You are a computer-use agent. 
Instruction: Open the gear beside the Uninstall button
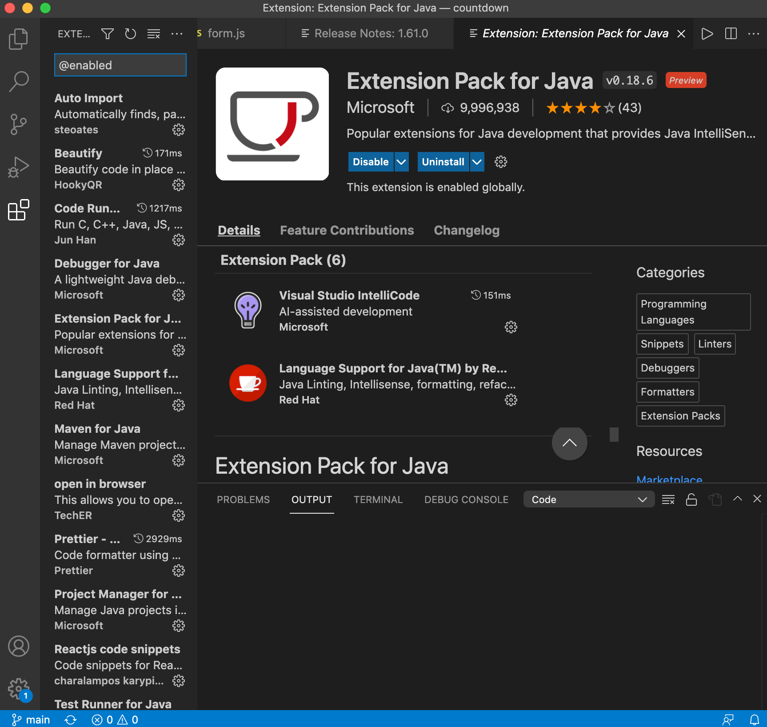coord(501,162)
